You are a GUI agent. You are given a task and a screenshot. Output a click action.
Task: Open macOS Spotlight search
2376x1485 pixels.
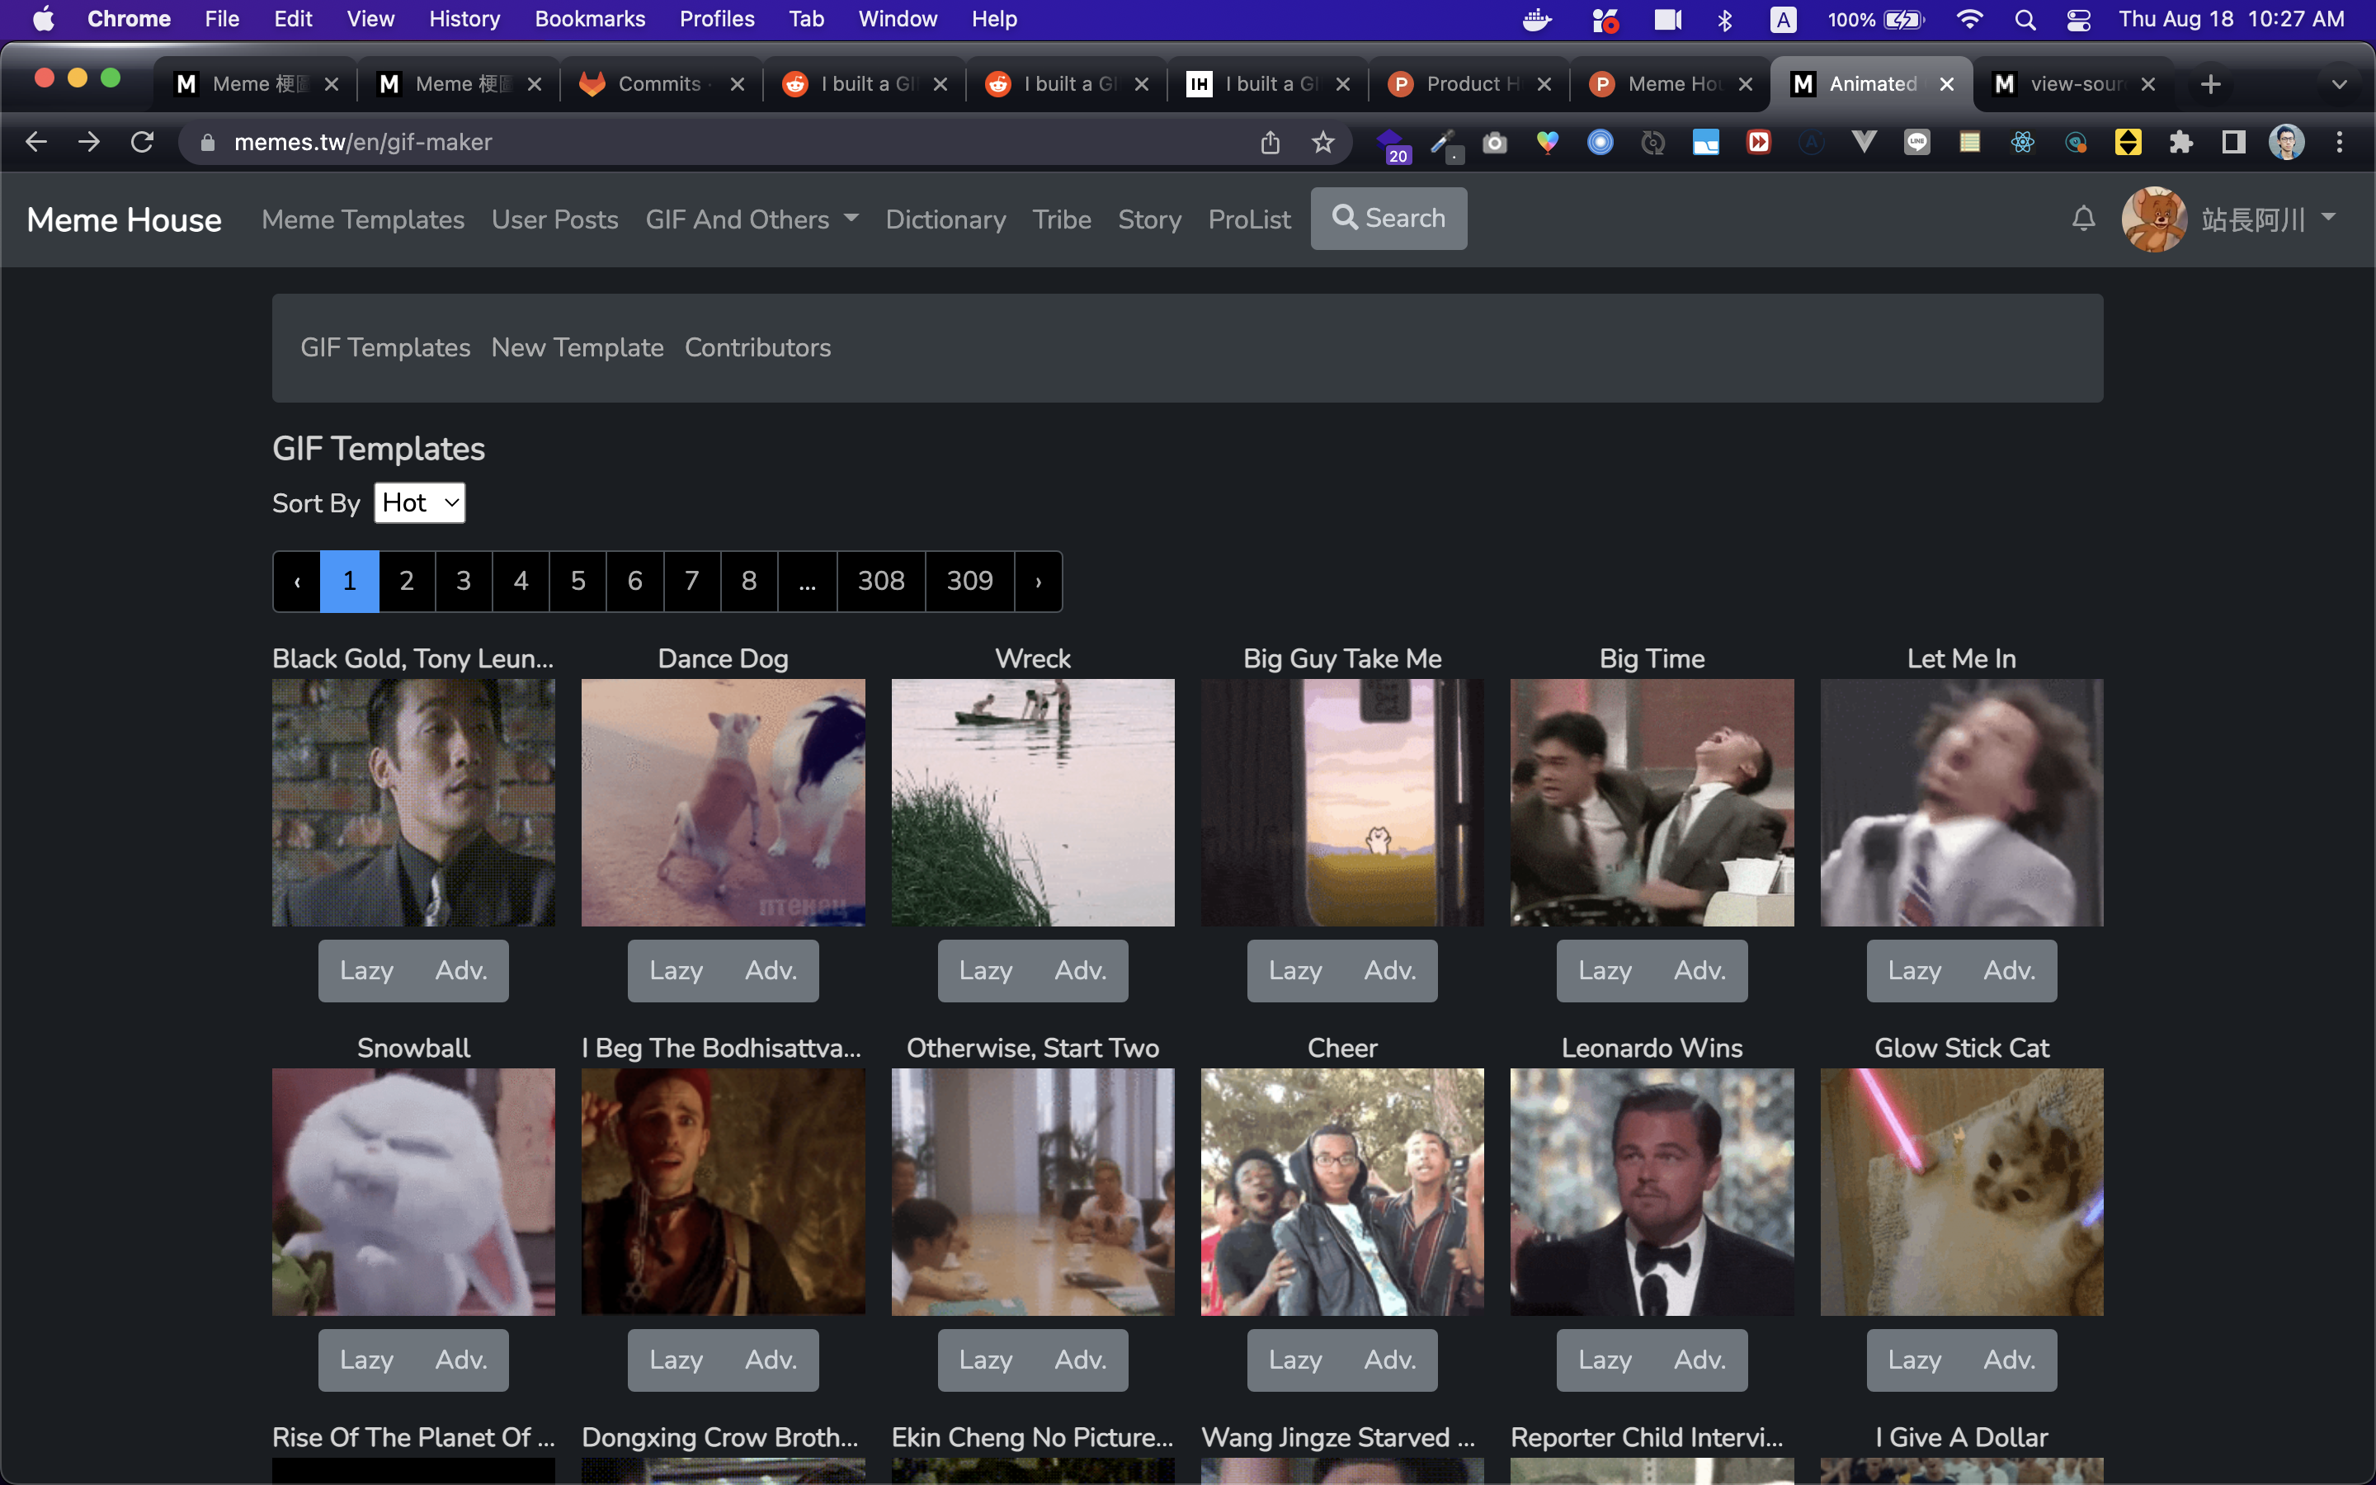(x=2025, y=20)
